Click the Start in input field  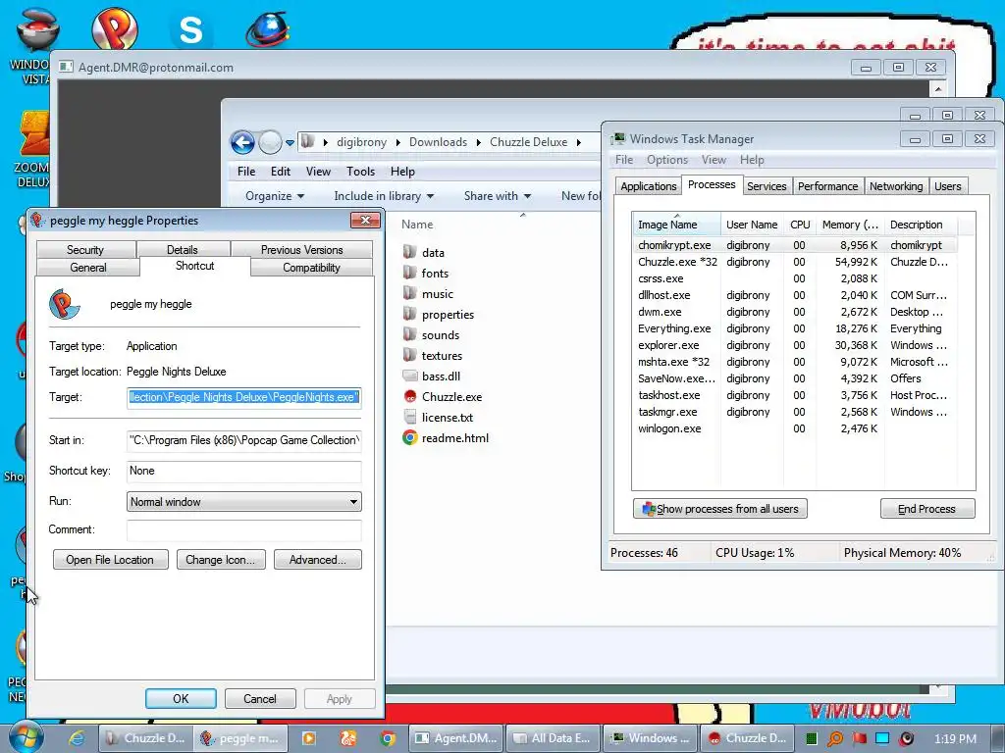pyautogui.click(x=243, y=440)
